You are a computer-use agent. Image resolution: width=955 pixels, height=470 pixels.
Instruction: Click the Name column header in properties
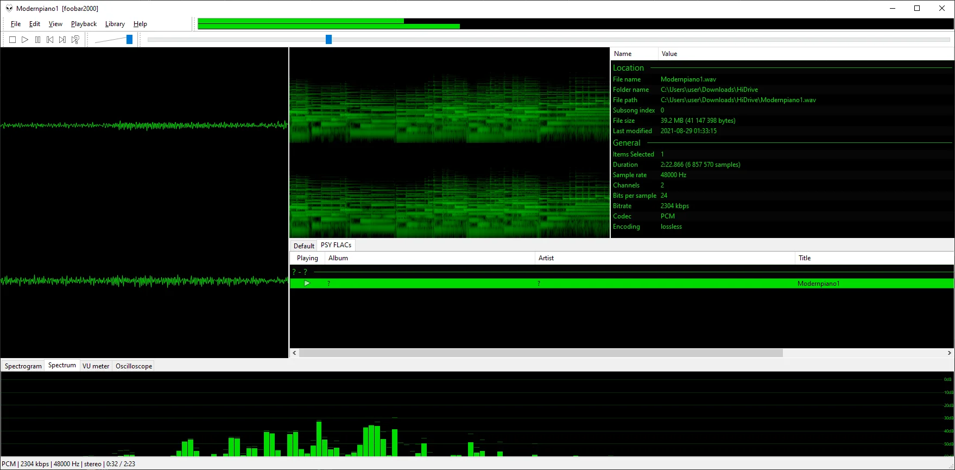[634, 54]
